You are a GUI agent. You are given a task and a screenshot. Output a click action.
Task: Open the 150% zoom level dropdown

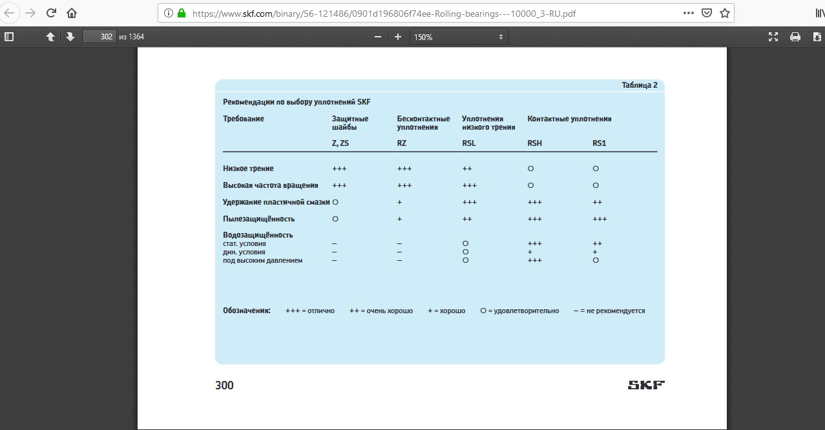tap(459, 37)
